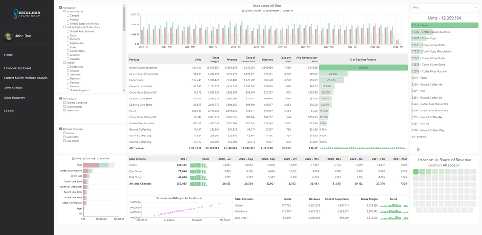Viewport: 482px width, 235px height.
Task: Check the Europe region checkbox
Action: [x=64, y=62]
